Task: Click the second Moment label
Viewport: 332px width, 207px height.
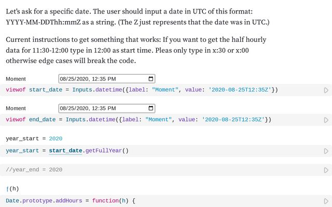Action: click(16, 108)
